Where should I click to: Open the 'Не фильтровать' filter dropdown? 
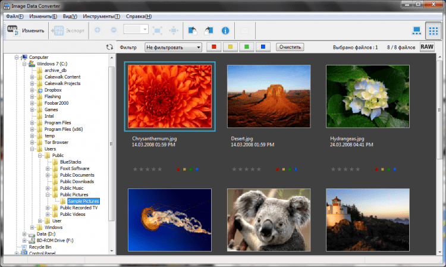coord(173,47)
